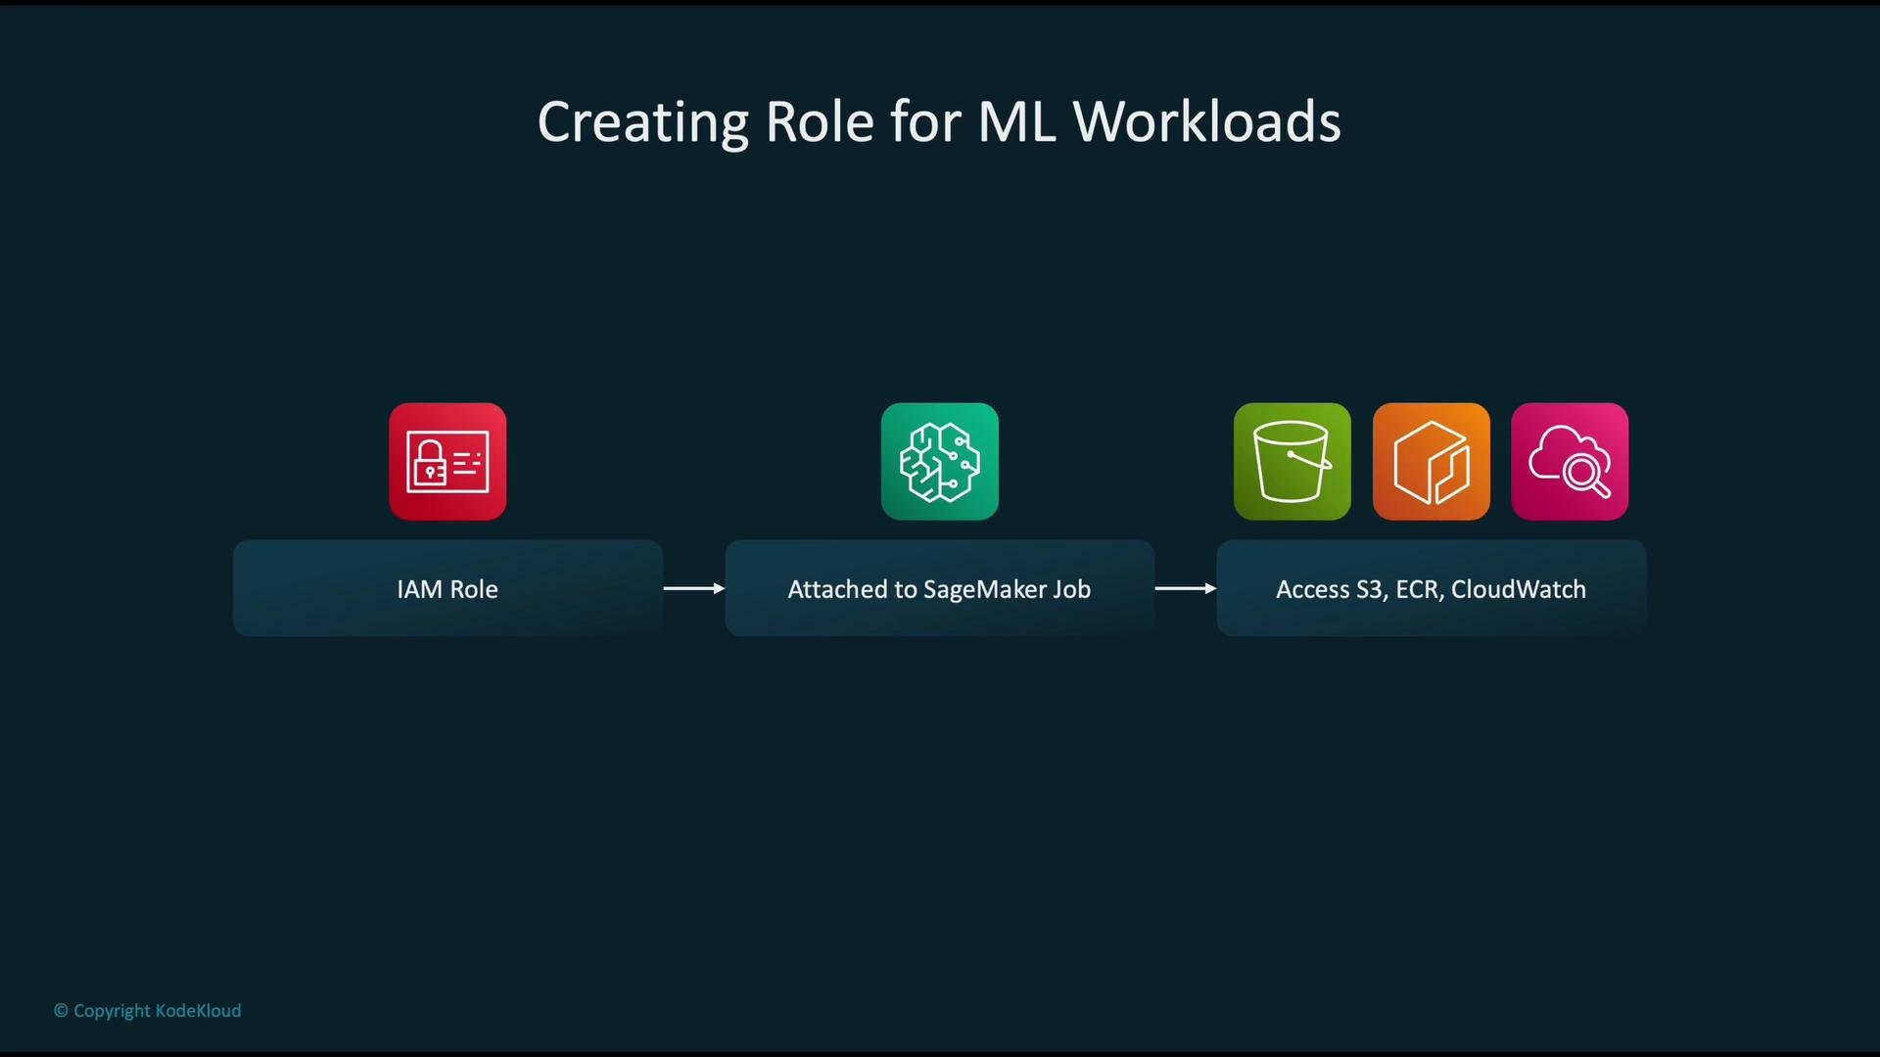The width and height of the screenshot is (1880, 1057).
Task: Click the Copyright KodeKloud text
Action: click(147, 1011)
